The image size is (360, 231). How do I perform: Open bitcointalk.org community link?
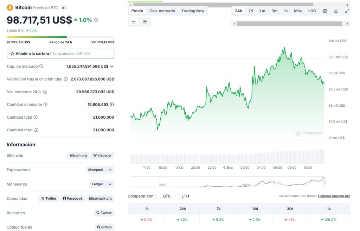pos(100,199)
